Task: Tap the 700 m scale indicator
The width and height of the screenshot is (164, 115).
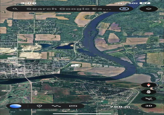Action: click(120, 107)
